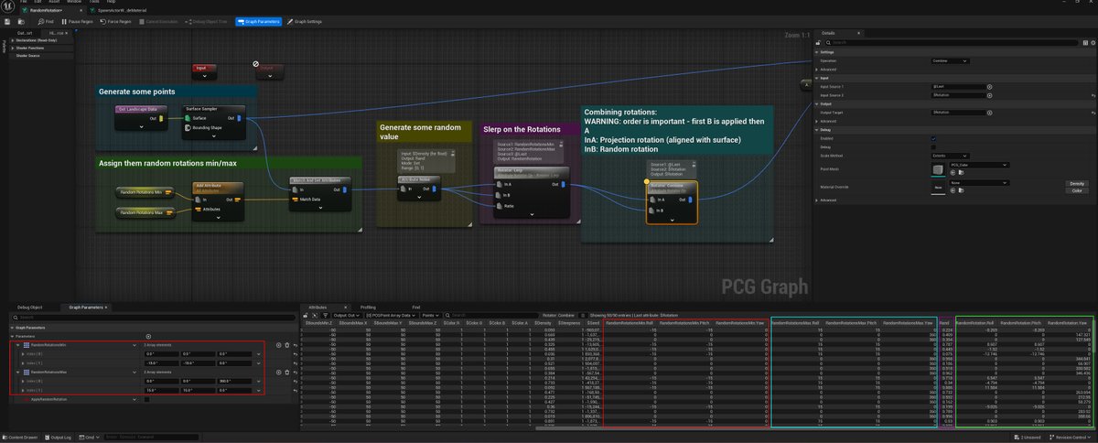Delete RandomRotationsMax array elements trash icon
This screenshot has width=1098, height=443.
(x=287, y=373)
